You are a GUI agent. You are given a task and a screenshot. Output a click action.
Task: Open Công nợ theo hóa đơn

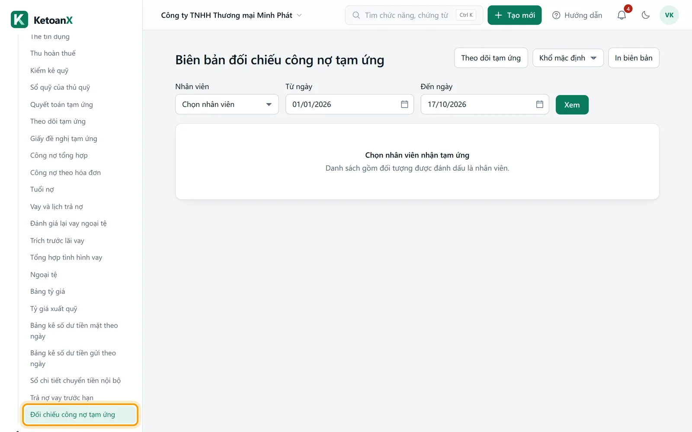click(x=65, y=172)
